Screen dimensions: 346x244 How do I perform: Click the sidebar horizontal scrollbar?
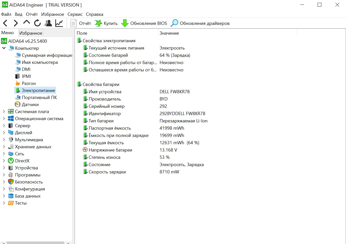(x=35, y=243)
